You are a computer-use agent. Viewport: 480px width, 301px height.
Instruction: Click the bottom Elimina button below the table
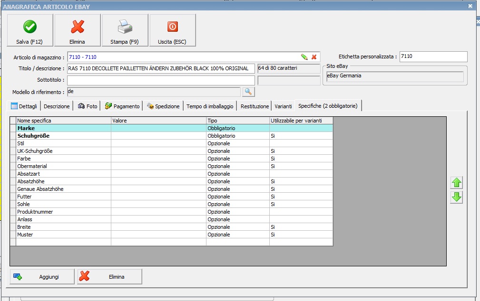pyautogui.click(x=110, y=277)
